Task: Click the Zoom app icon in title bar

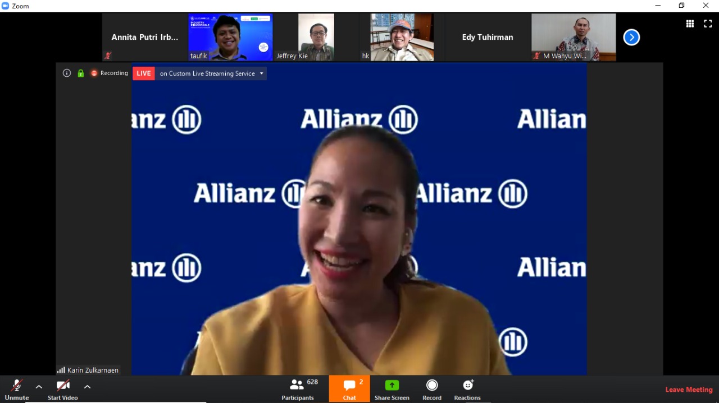Action: coord(6,6)
